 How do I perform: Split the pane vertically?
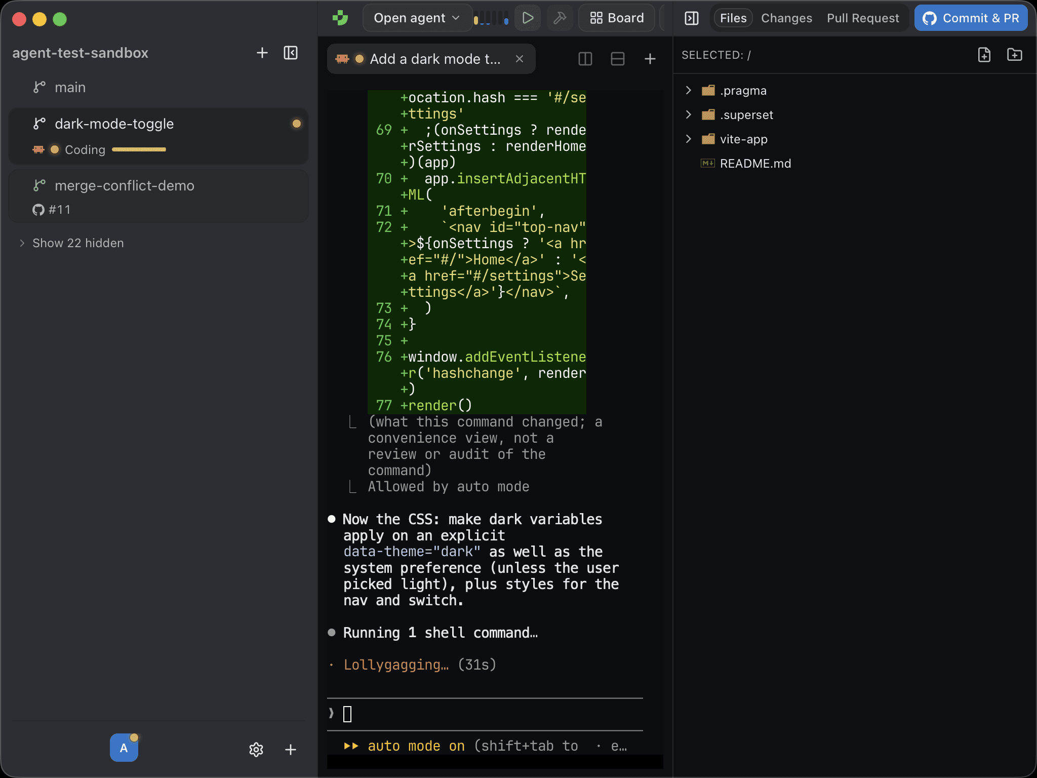tap(585, 59)
